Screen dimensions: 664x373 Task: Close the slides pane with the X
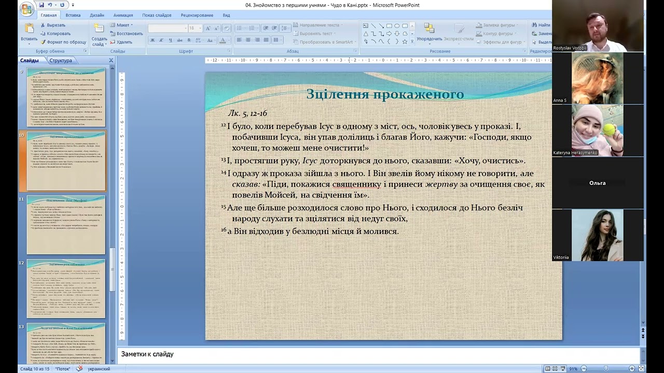point(111,61)
